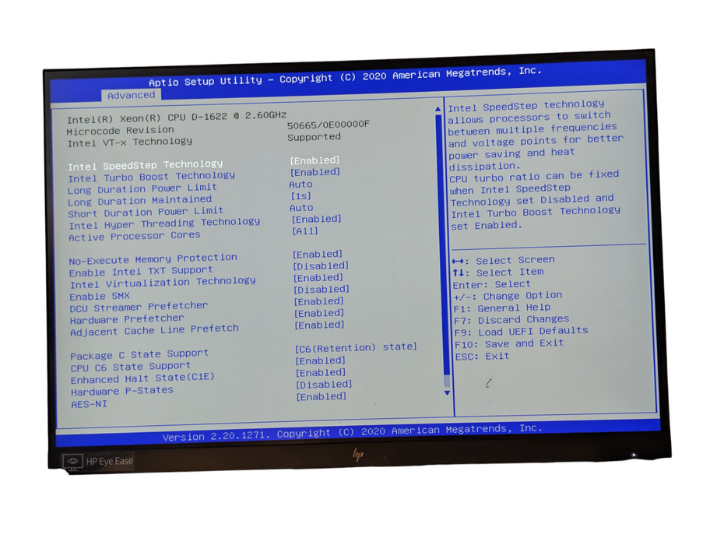Open Package C State [C6(Retention) state] option
The width and height of the screenshot is (724, 545).
[x=356, y=347]
